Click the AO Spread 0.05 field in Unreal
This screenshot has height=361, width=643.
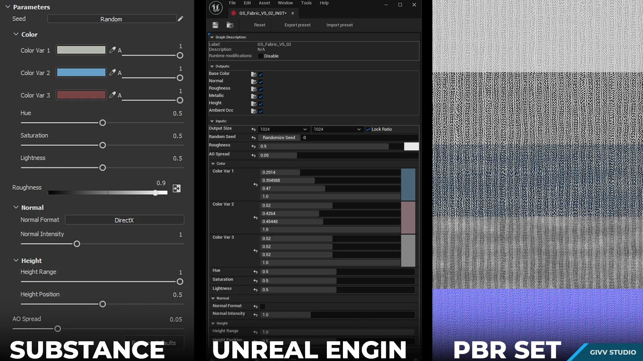pos(338,155)
